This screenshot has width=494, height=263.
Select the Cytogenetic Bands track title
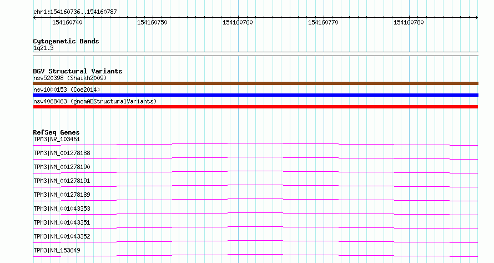pyautogui.click(x=66, y=41)
